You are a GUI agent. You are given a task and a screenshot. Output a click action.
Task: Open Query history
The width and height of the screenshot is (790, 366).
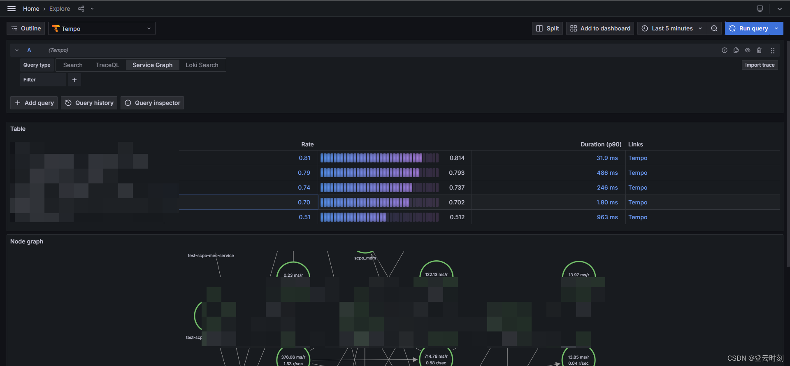(x=89, y=103)
